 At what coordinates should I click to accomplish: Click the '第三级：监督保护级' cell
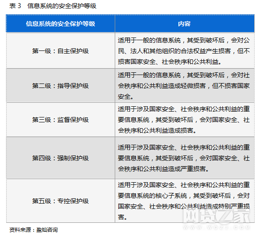[61, 120]
